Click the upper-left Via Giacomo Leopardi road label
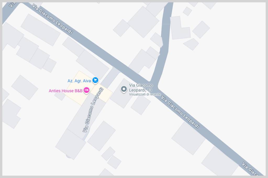Screen dimensions: 268x178 [53, 19]
